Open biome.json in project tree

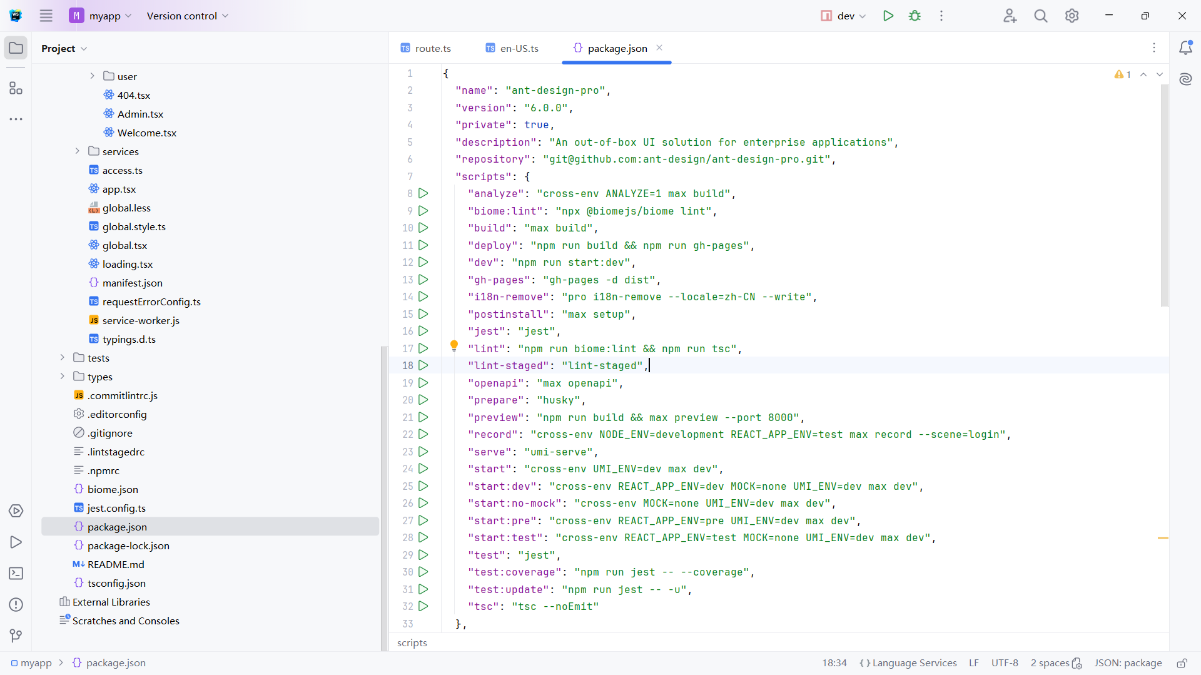tap(113, 489)
